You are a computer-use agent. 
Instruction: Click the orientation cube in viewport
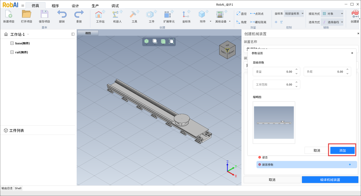pos(227,50)
